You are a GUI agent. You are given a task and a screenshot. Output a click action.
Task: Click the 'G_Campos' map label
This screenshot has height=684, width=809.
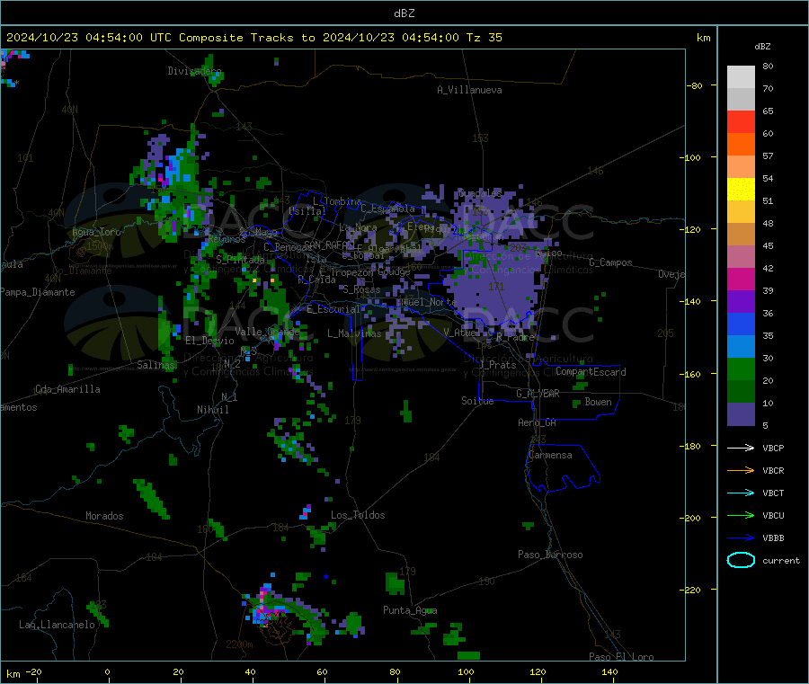610,262
